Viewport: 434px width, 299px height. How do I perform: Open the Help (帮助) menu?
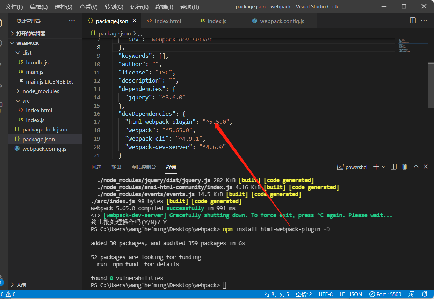[190, 7]
